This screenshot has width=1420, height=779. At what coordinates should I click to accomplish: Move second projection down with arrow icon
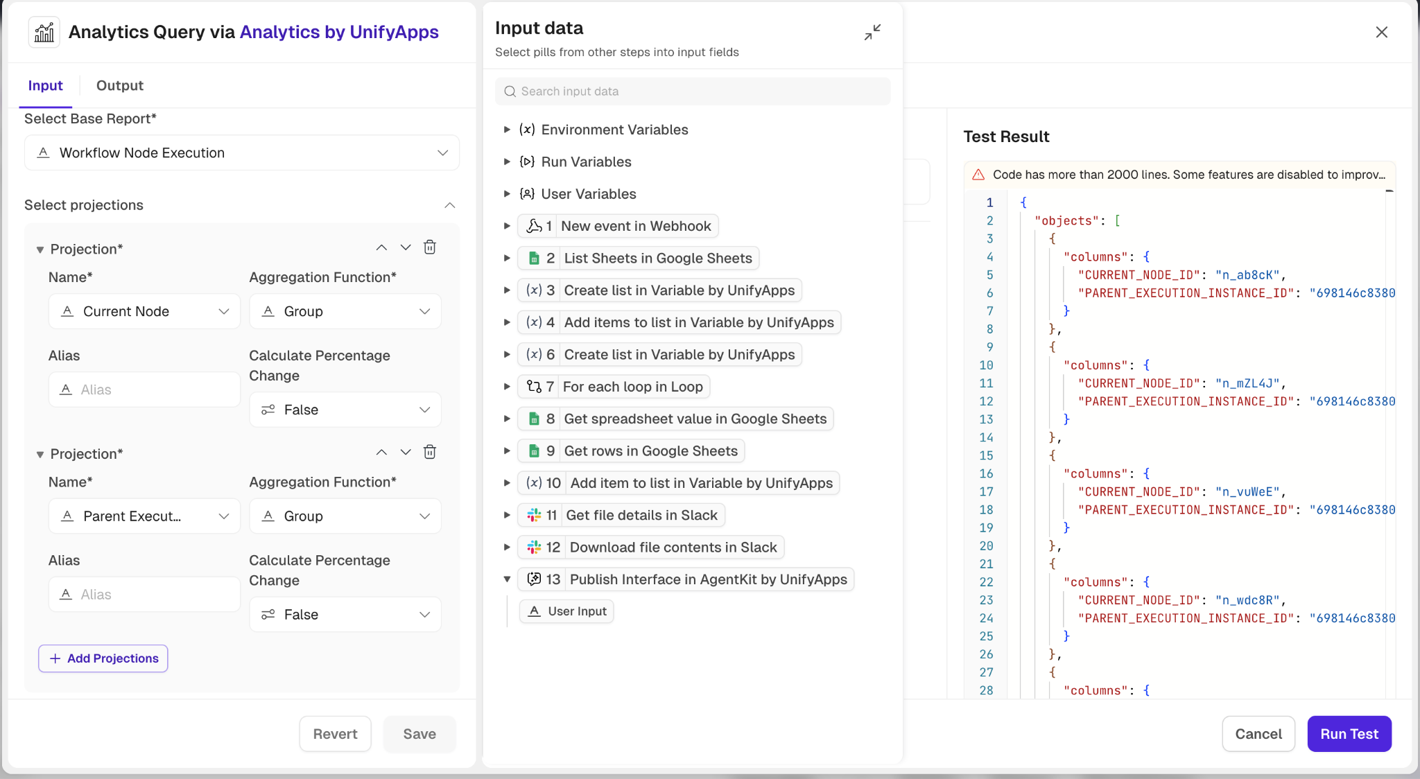(x=406, y=452)
